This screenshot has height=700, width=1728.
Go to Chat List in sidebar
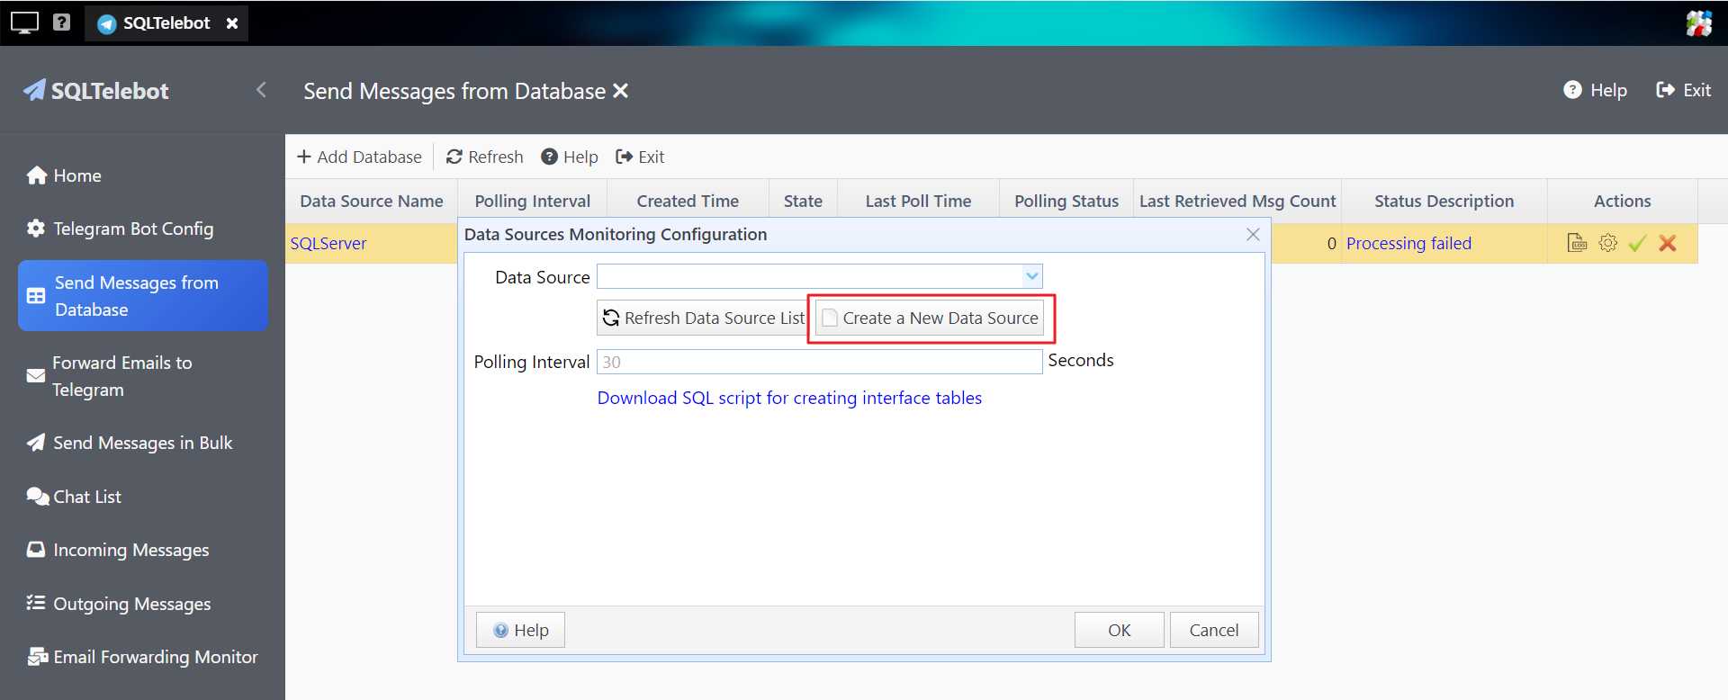point(86,497)
